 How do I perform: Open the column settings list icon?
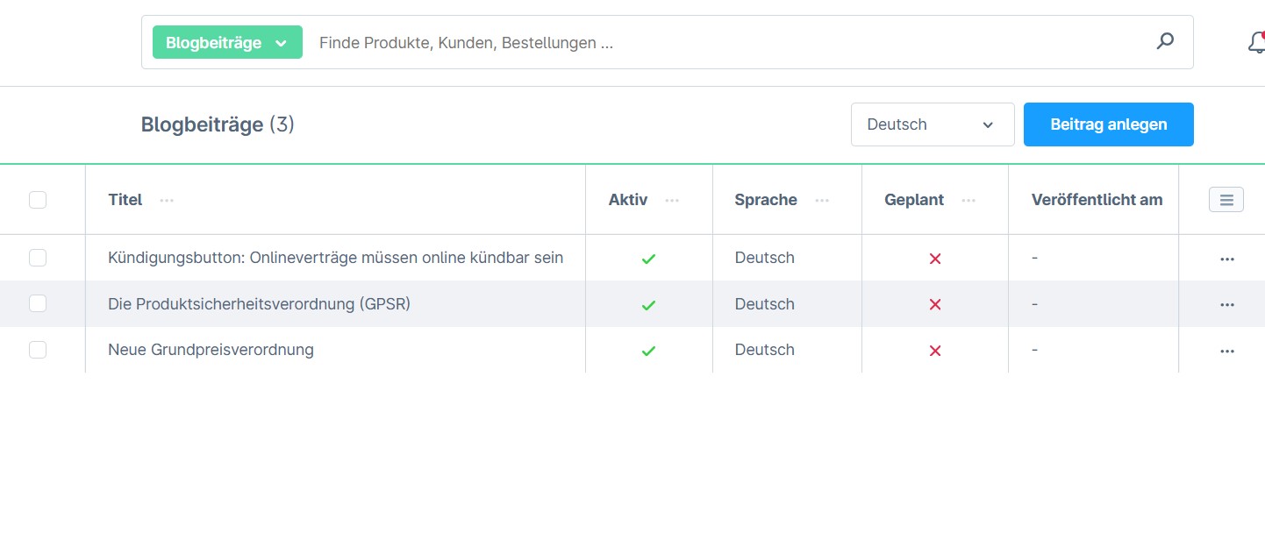1226,200
